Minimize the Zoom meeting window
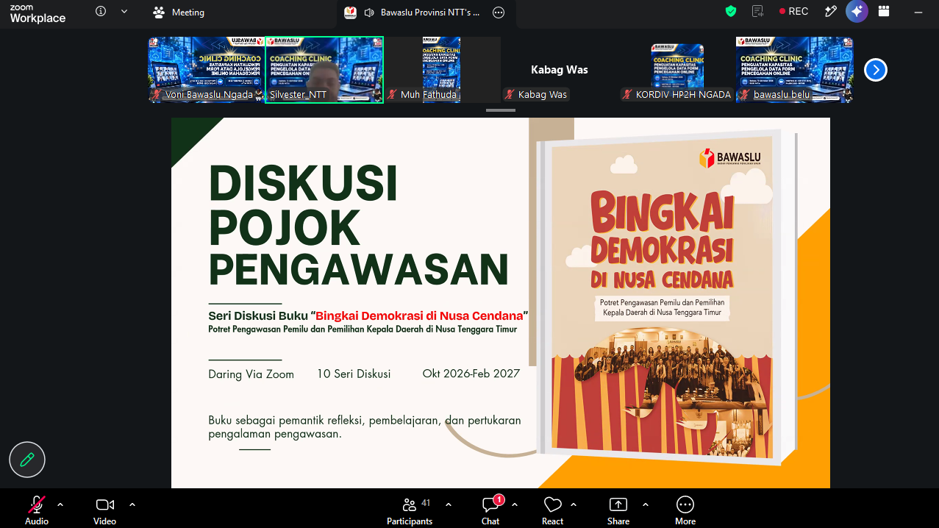Viewport: 939px width, 528px height. click(919, 12)
